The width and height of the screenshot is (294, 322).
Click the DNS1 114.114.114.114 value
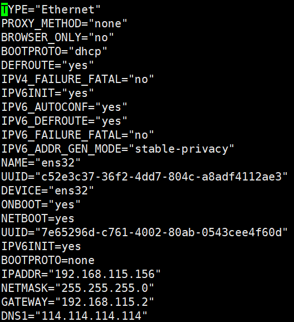coord(91,316)
